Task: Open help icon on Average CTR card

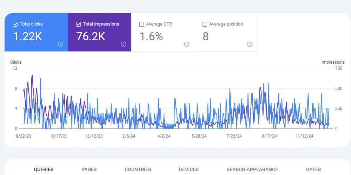Action: coord(187,44)
